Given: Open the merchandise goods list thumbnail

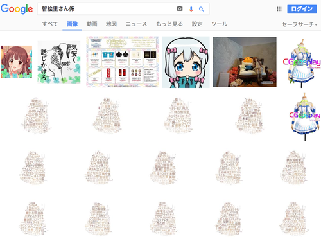Looking at the screenshot, I should point(123,62).
